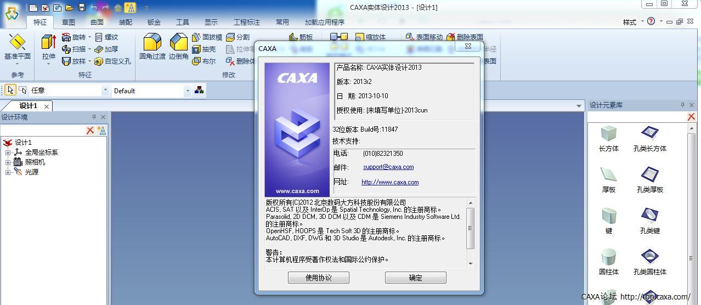Choose the 圆柱体 cylinder element from library
The height and width of the screenshot is (305, 701).
[x=609, y=262]
